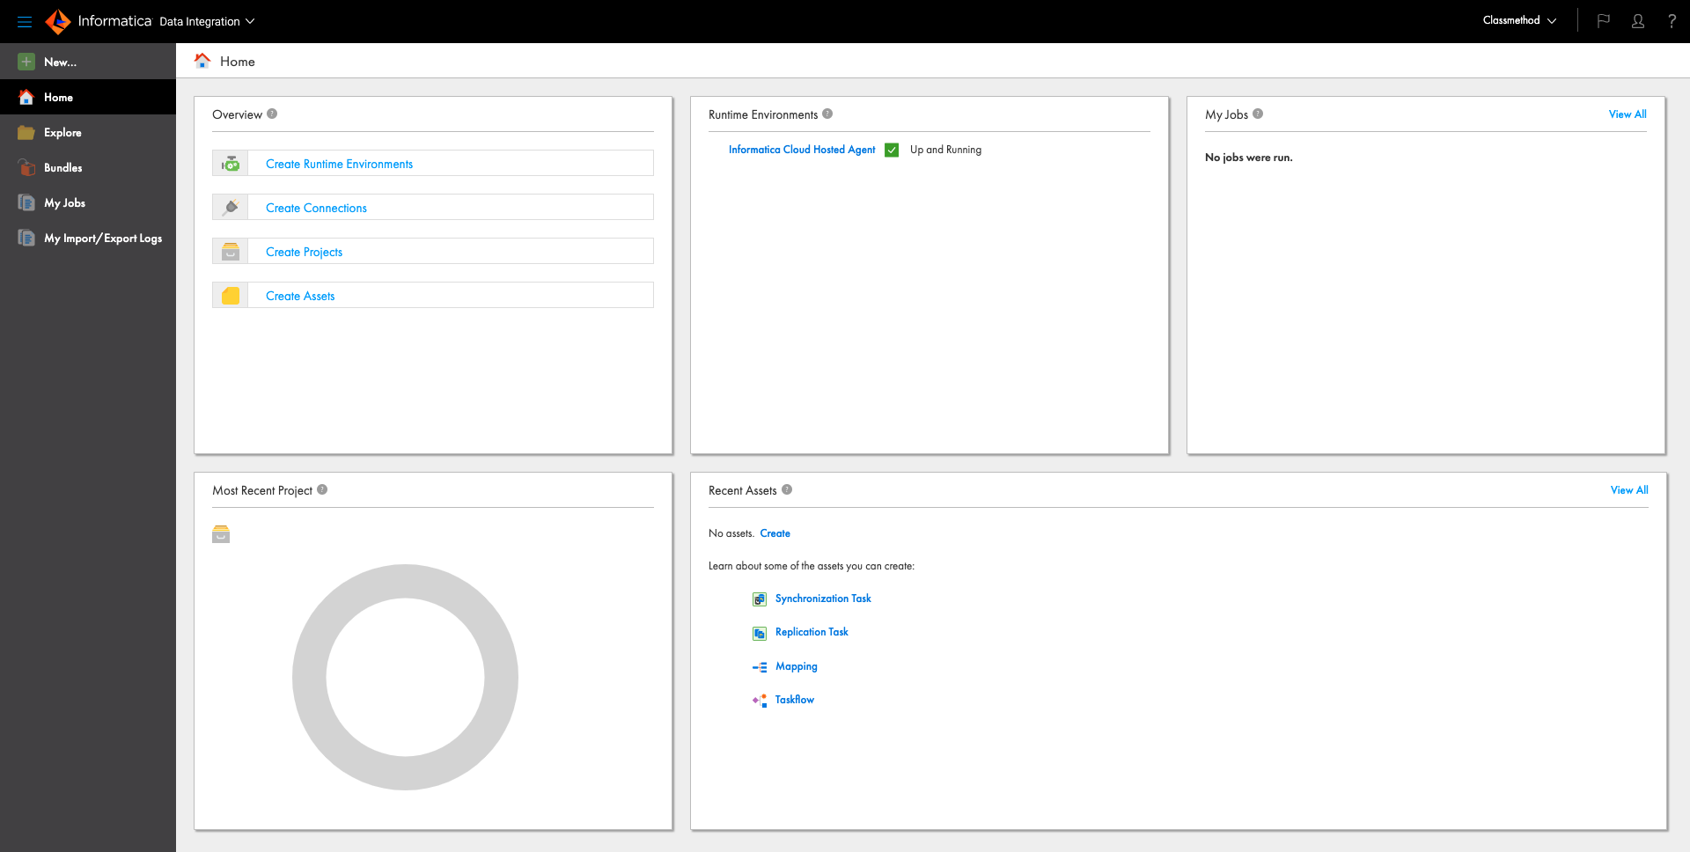The height and width of the screenshot is (852, 1690).
Task: Click the Replication Task icon
Action: 759,632
